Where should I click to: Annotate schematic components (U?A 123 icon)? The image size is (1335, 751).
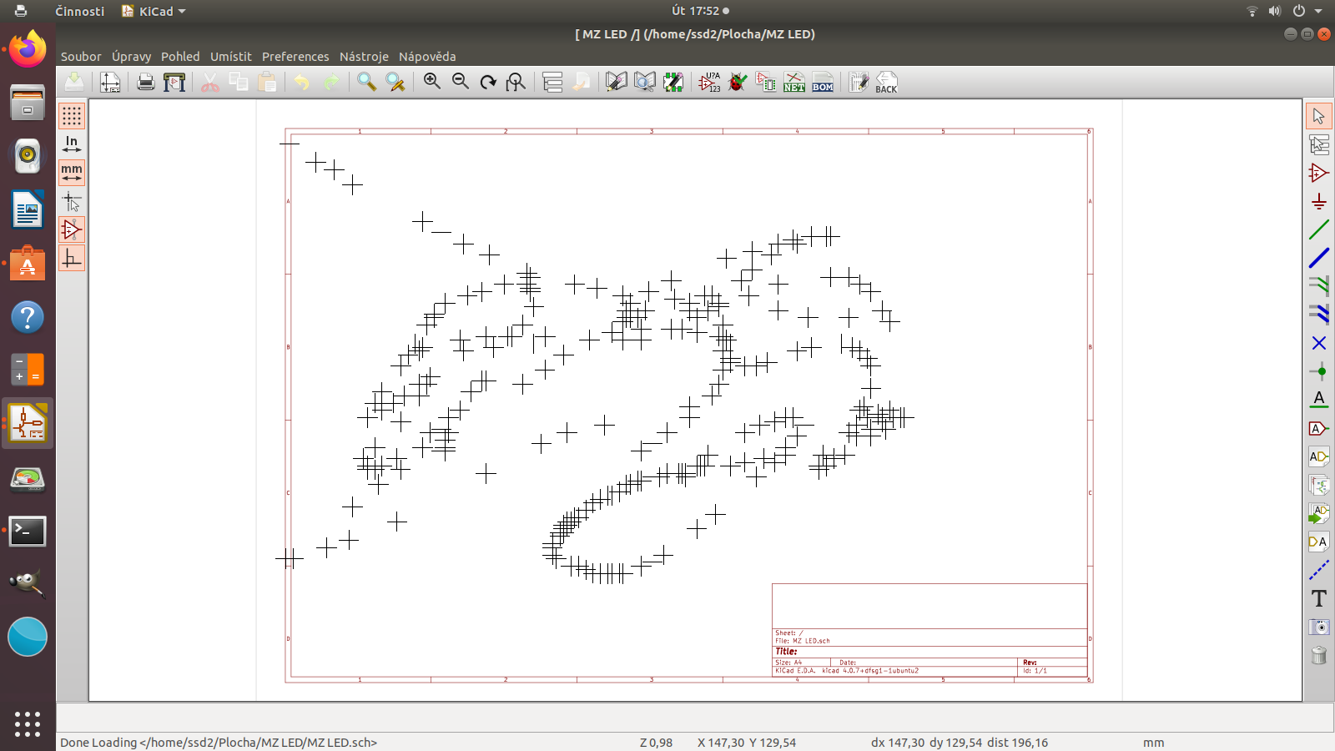(x=709, y=82)
